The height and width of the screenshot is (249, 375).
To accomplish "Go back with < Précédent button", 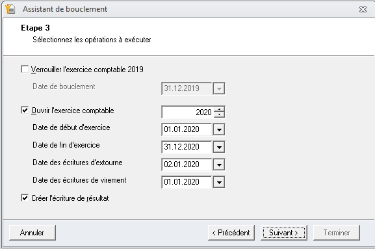I will (231, 233).
